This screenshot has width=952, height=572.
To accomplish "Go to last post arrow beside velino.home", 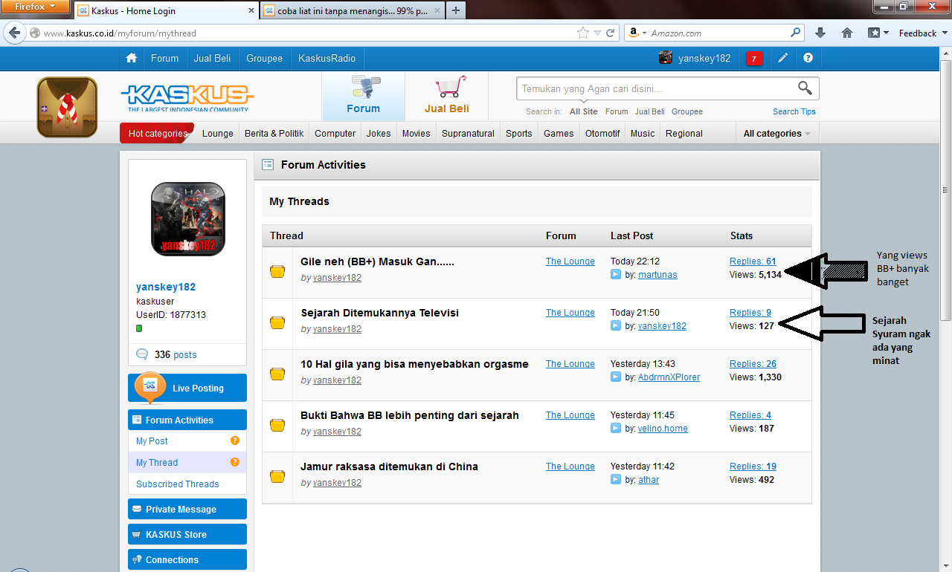I will pos(616,429).
